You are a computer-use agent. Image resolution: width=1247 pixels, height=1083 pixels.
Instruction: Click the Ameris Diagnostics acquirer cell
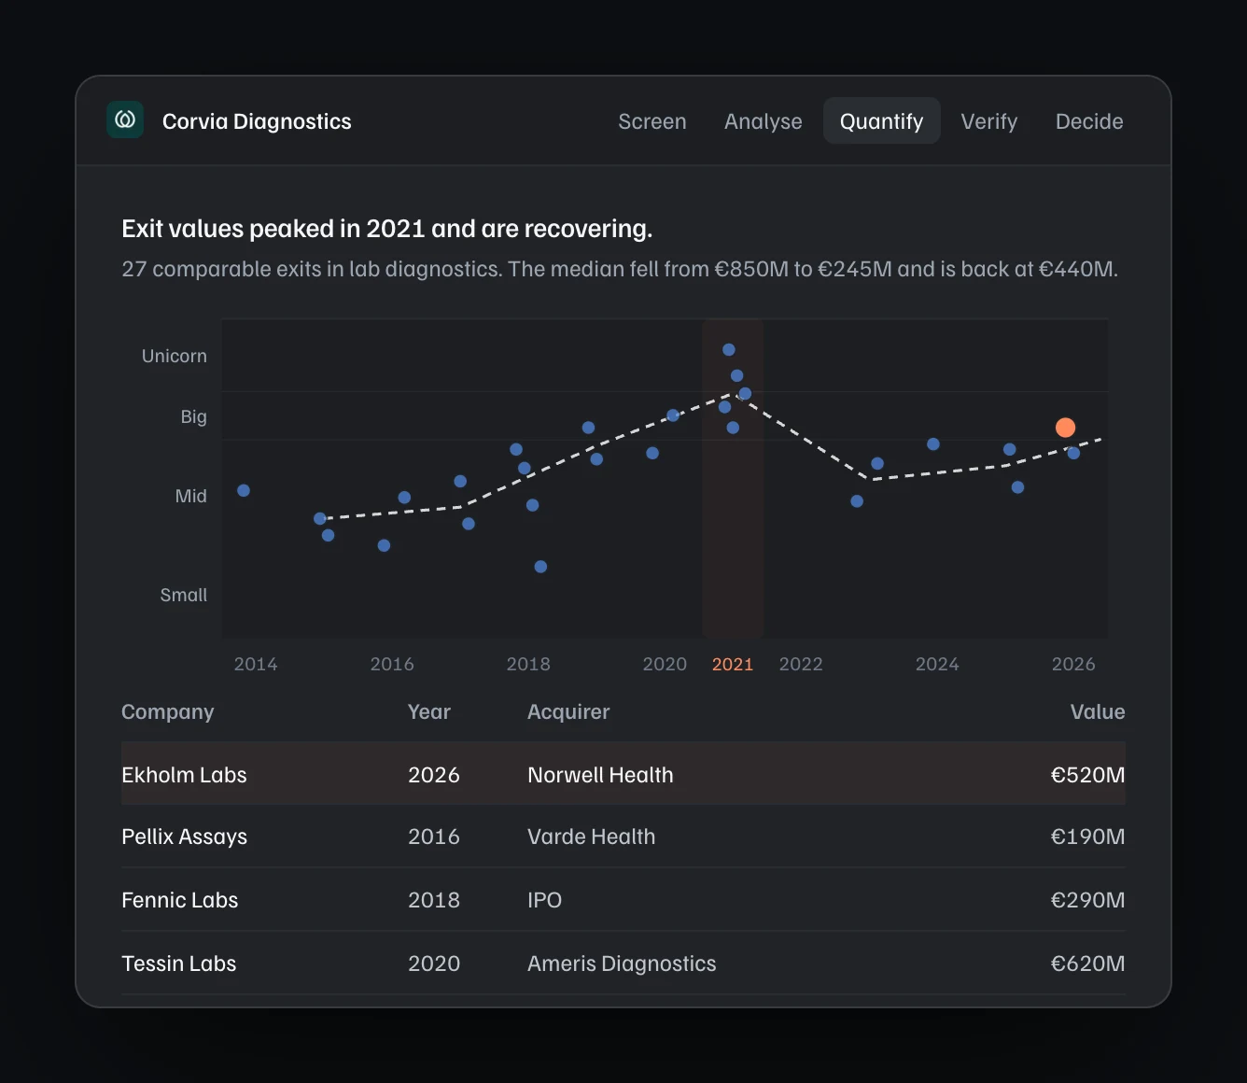pyautogui.click(x=622, y=963)
